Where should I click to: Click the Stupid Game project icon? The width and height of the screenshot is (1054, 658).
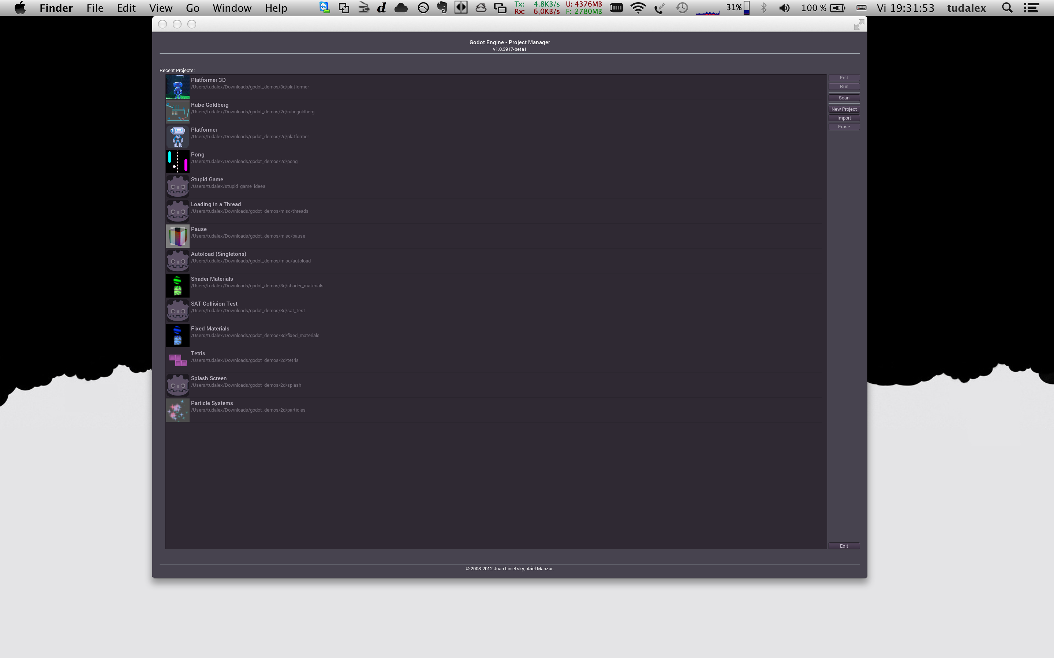[x=177, y=185]
